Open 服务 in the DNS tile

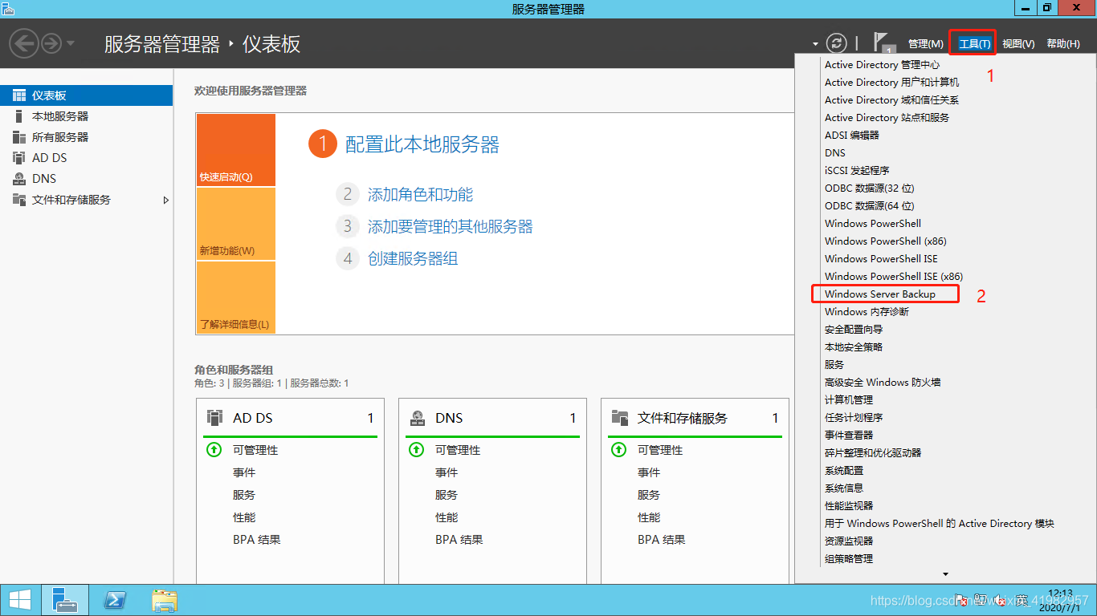click(x=447, y=495)
